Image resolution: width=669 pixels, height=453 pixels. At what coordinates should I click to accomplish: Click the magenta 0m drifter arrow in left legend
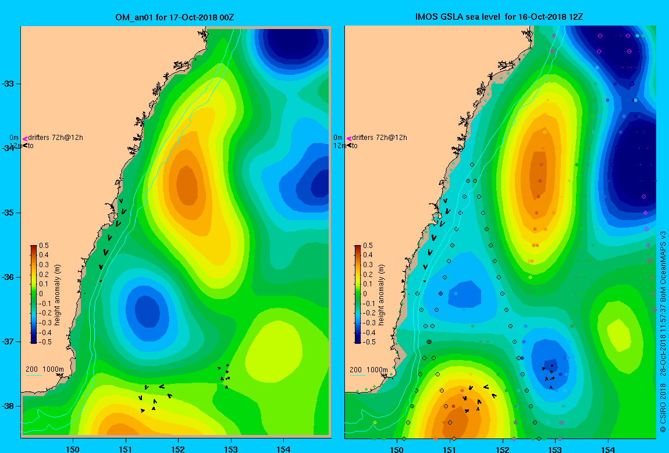(25, 138)
